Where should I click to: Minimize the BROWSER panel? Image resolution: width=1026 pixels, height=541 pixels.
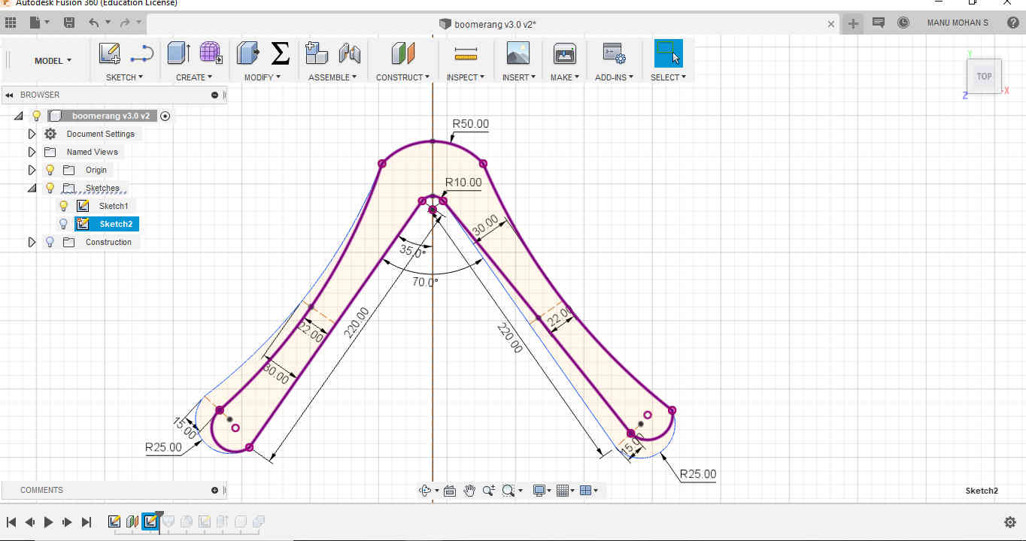point(214,95)
